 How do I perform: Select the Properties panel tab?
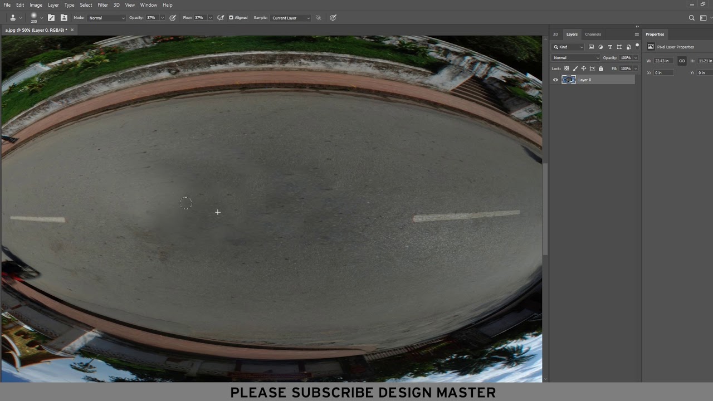tap(655, 35)
